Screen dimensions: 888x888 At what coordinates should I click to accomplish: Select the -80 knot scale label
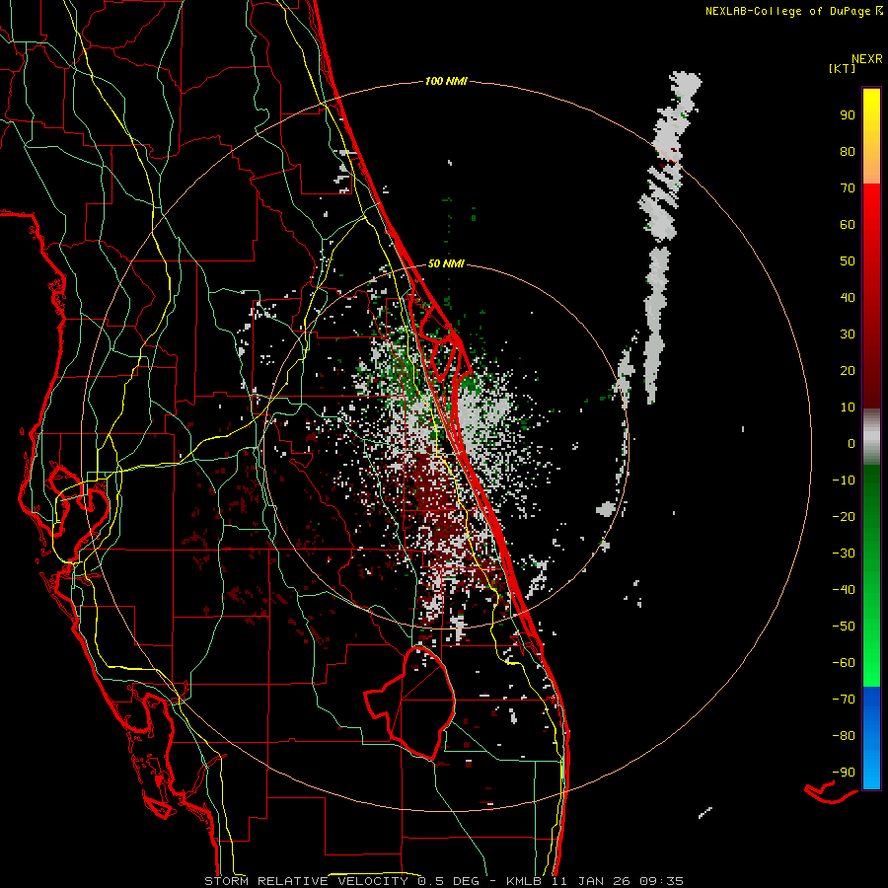(844, 736)
